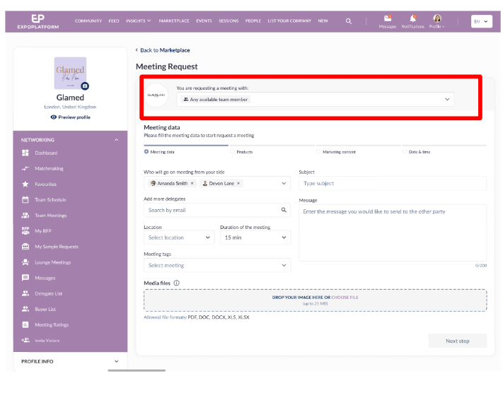Screen dimensions: 503x405
Task: Click the Buyer List people icon
Action: pyautogui.click(x=25, y=309)
